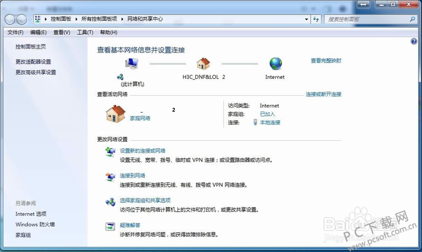Viewport: 422px width, 252px height.
Task: Click the 查看完整映射 link
Action: (x=326, y=61)
